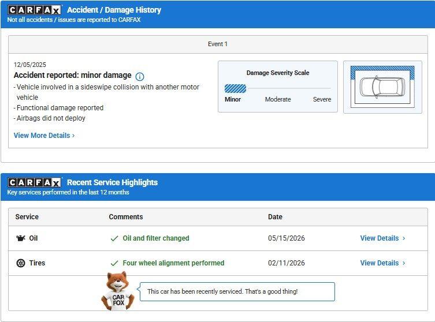Screen dimensions: 435x322
Task: Click the chevron on Oil row View Details
Action: (x=404, y=238)
